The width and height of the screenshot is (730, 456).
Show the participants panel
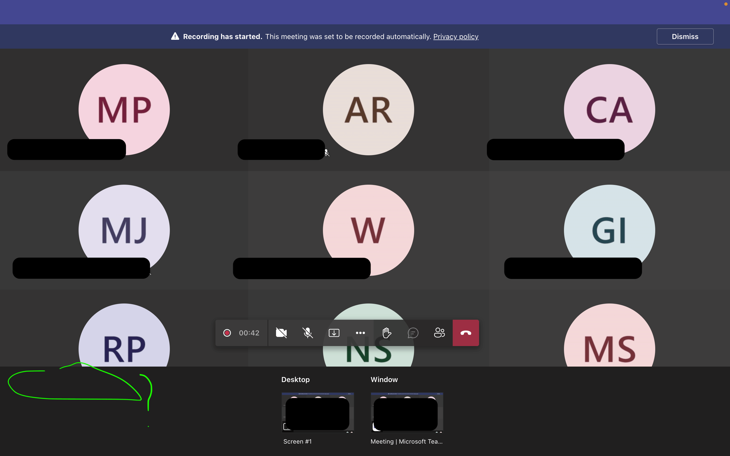439,333
